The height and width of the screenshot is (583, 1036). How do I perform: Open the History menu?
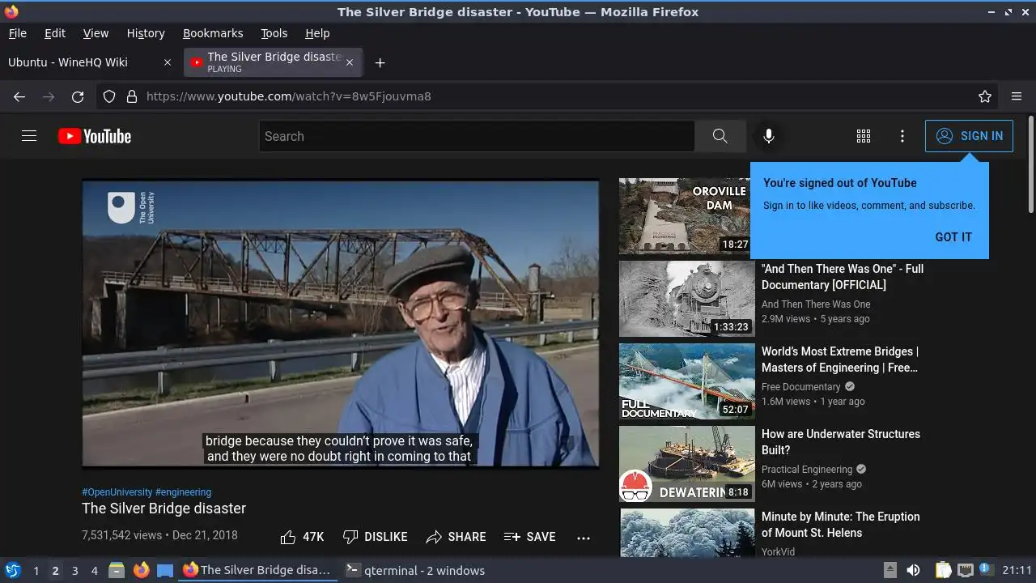click(146, 33)
